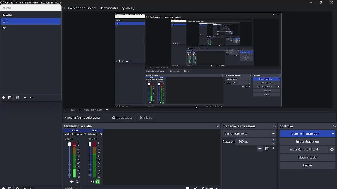Expand the Detener Transmisión dropdown arrow

[x=333, y=134]
